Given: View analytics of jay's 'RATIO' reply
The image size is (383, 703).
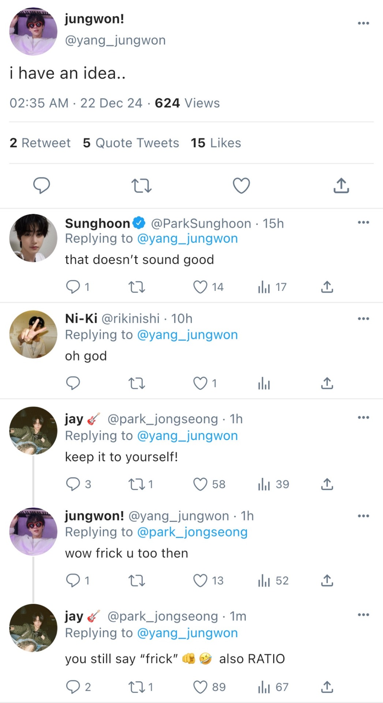Looking at the screenshot, I should tap(273, 687).
